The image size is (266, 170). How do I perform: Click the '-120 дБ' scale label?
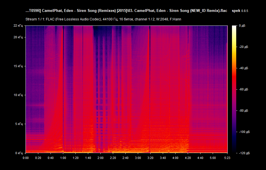244,153
